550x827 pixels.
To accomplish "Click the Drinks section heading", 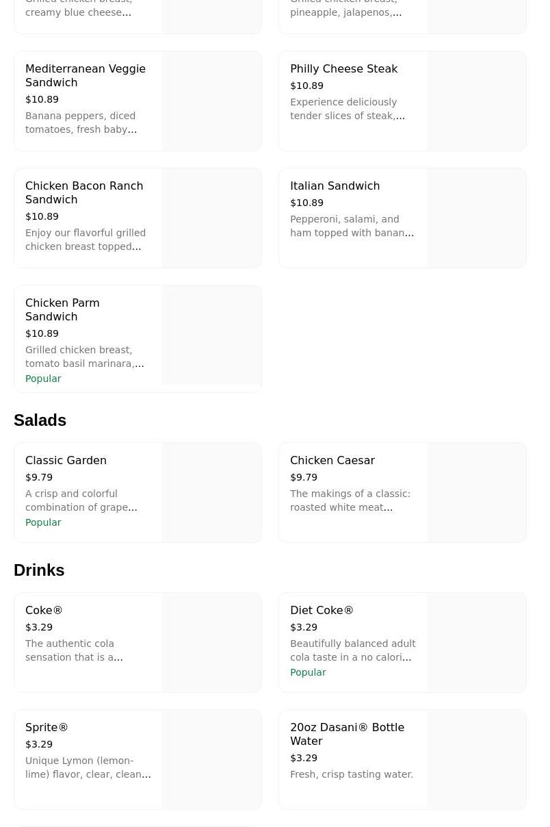I will point(39,570).
